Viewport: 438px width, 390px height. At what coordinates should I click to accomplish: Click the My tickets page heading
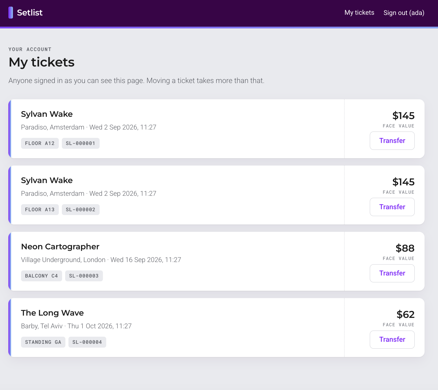click(42, 62)
